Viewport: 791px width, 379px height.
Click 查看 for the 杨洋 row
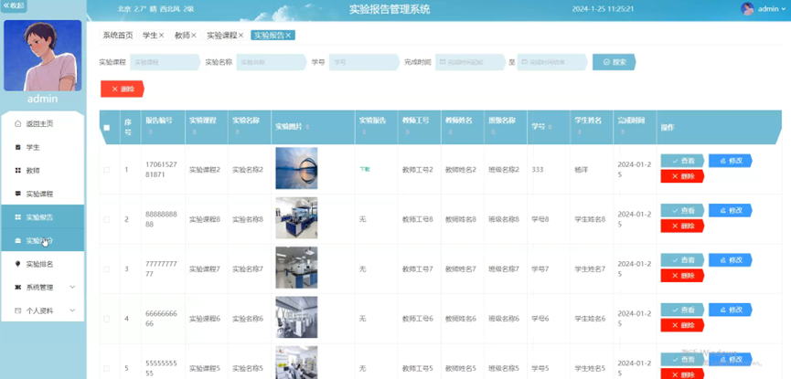pos(682,161)
